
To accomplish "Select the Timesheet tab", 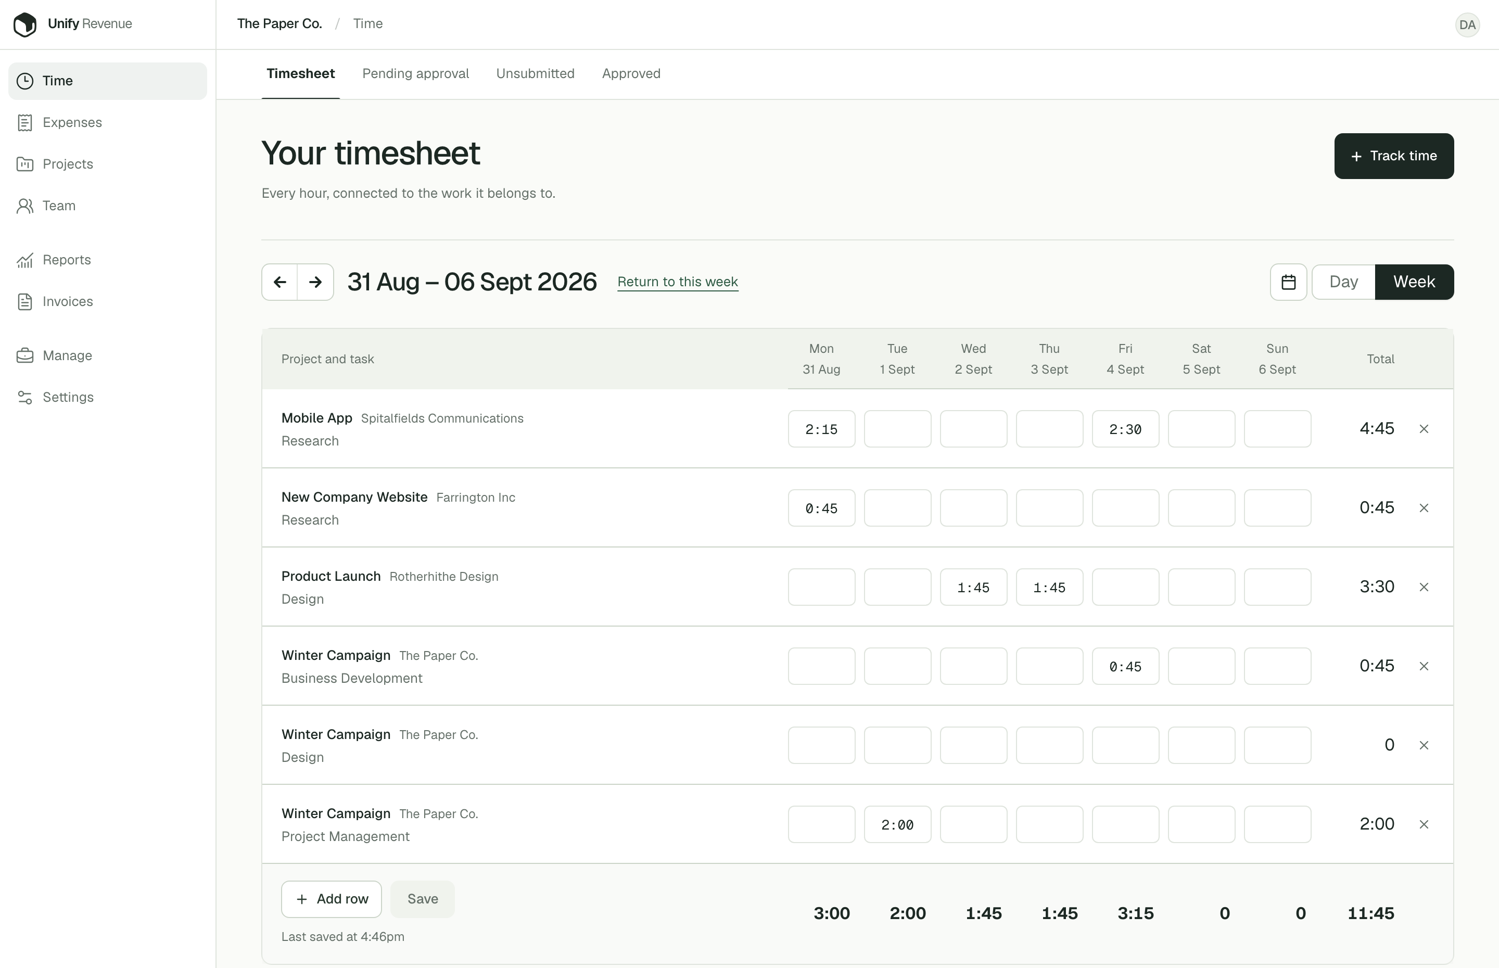I will (300, 74).
